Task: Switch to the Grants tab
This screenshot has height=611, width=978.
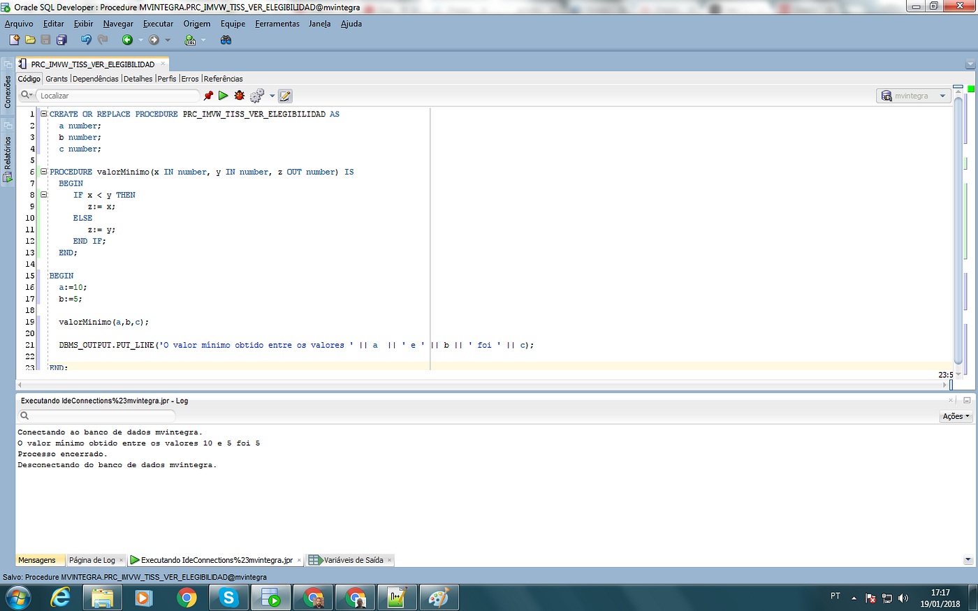Action: click(x=57, y=78)
